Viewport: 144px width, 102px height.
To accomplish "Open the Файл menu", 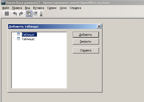I will pyautogui.click(x=6, y=8).
